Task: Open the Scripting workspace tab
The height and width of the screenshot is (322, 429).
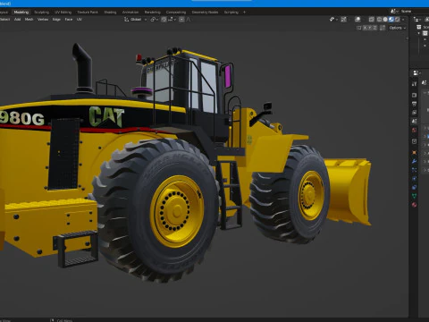Action: [x=231, y=13]
